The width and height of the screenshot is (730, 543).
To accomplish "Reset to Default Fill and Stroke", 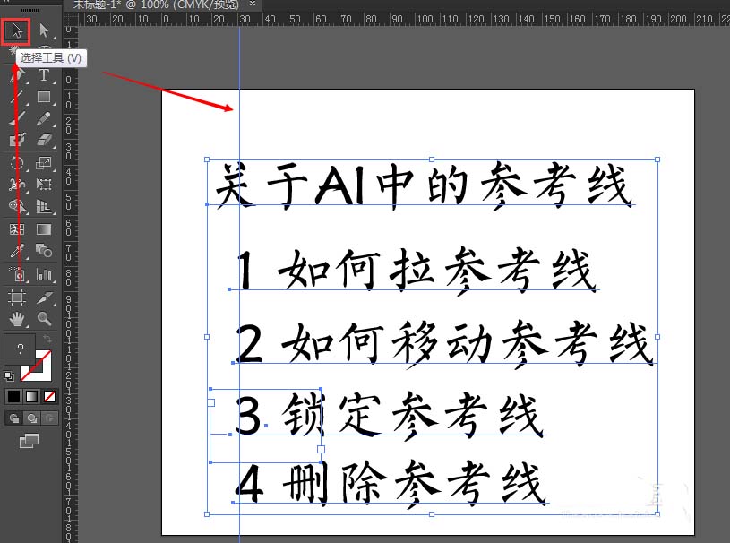I will click(9, 375).
